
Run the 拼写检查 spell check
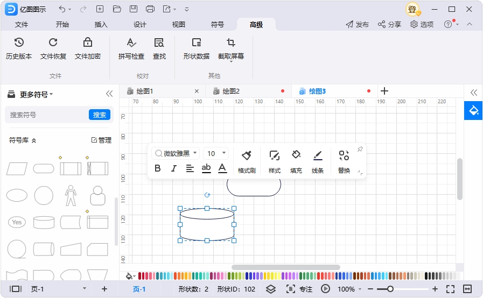coord(131,48)
